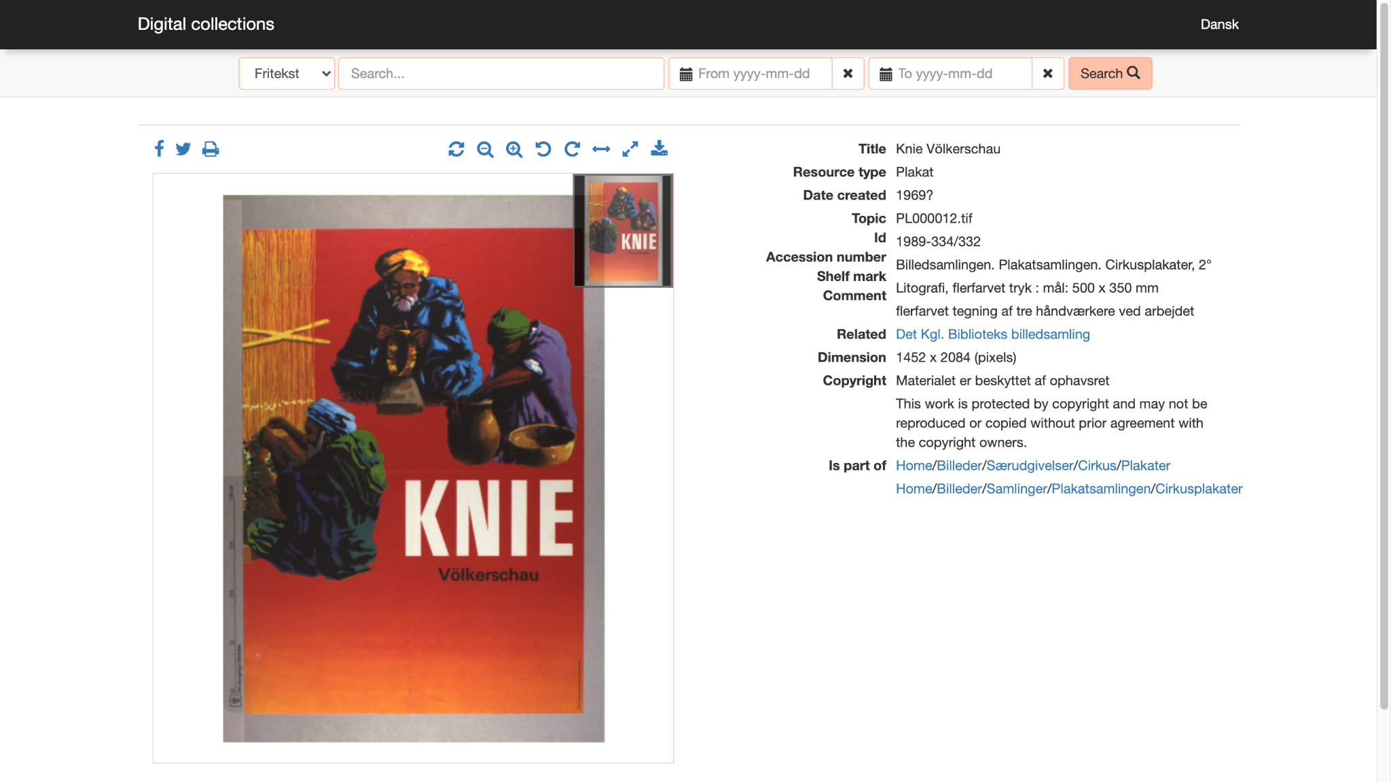Clear the From date field
1391x782 pixels.
(848, 73)
